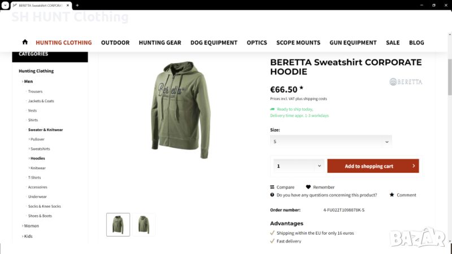Go to the SALE menu section
This screenshot has height=254, width=452.
(x=393, y=43)
